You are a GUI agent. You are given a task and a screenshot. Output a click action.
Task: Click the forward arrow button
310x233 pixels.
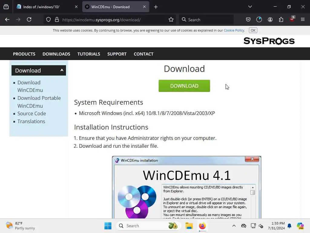point(18,20)
